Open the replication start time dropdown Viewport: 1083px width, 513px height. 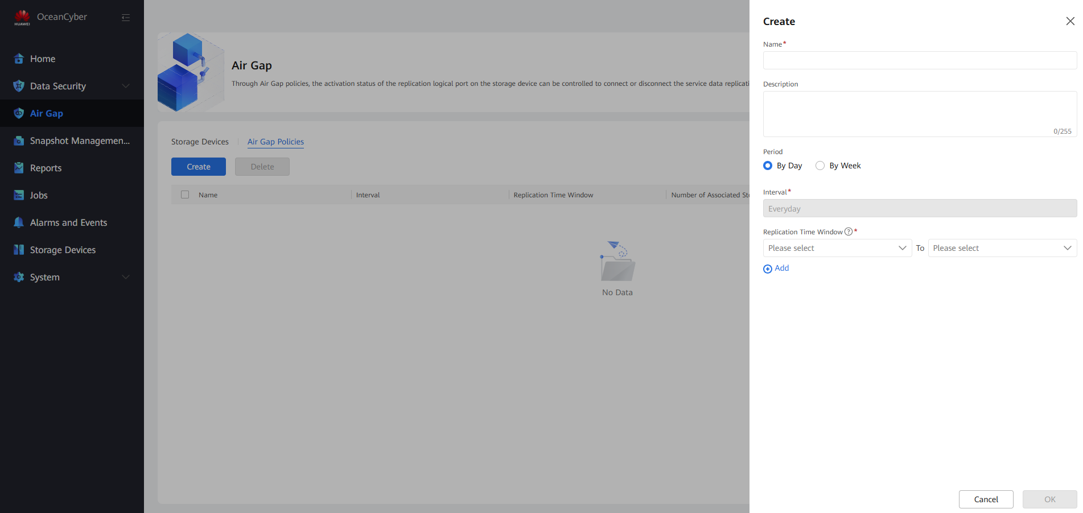coord(837,248)
